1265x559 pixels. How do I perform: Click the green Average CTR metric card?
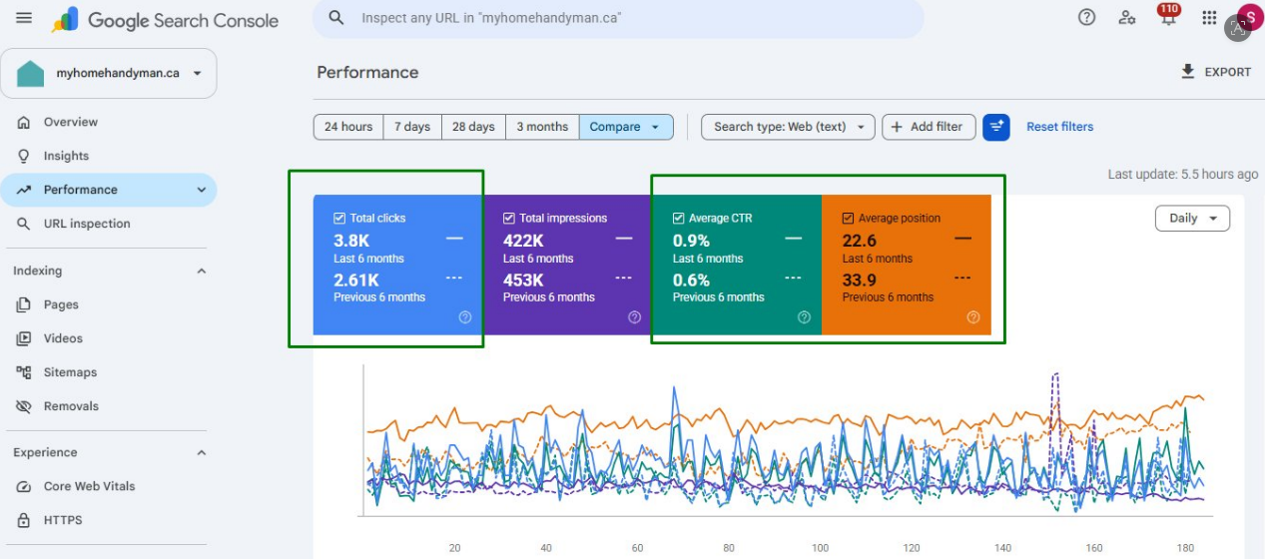click(737, 265)
